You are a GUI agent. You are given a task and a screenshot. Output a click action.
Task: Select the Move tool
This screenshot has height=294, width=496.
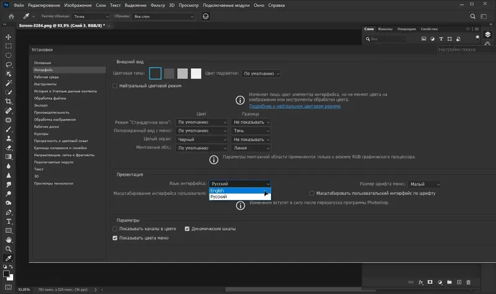pyautogui.click(x=9, y=37)
